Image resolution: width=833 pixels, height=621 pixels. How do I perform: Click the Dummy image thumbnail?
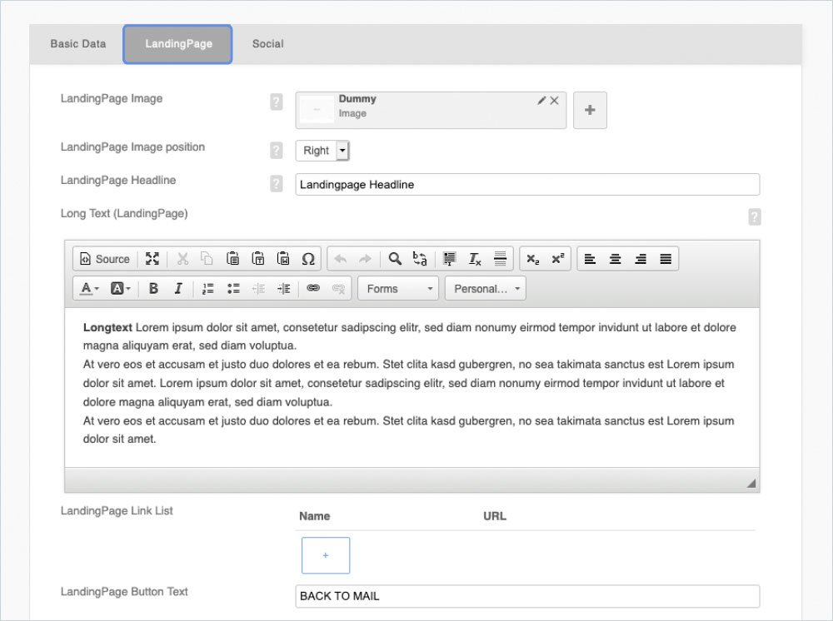tap(317, 110)
